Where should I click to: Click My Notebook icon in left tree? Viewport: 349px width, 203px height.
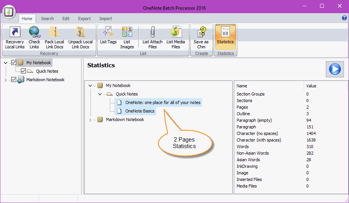coord(20,63)
